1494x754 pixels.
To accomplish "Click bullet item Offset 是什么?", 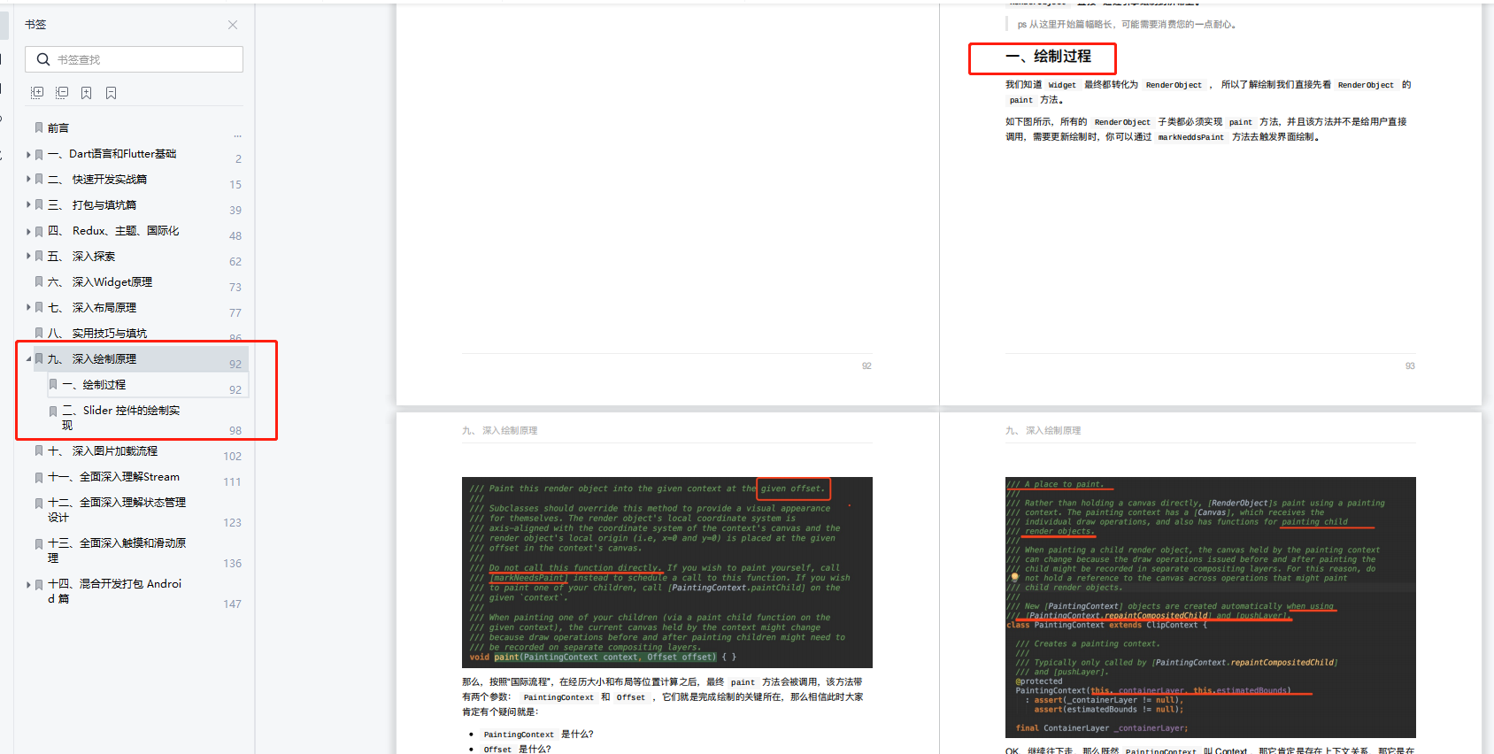I will (517, 749).
